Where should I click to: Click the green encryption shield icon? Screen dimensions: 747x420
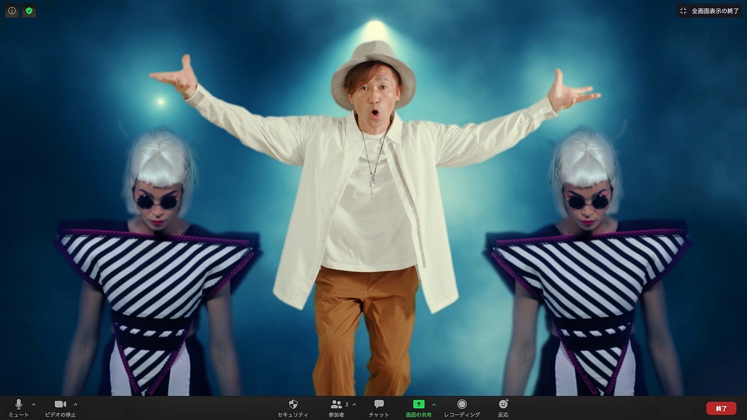(x=29, y=10)
